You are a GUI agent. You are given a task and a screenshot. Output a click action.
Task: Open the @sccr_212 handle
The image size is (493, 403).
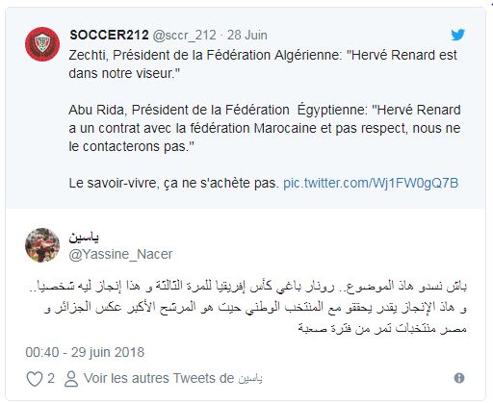pos(184,36)
